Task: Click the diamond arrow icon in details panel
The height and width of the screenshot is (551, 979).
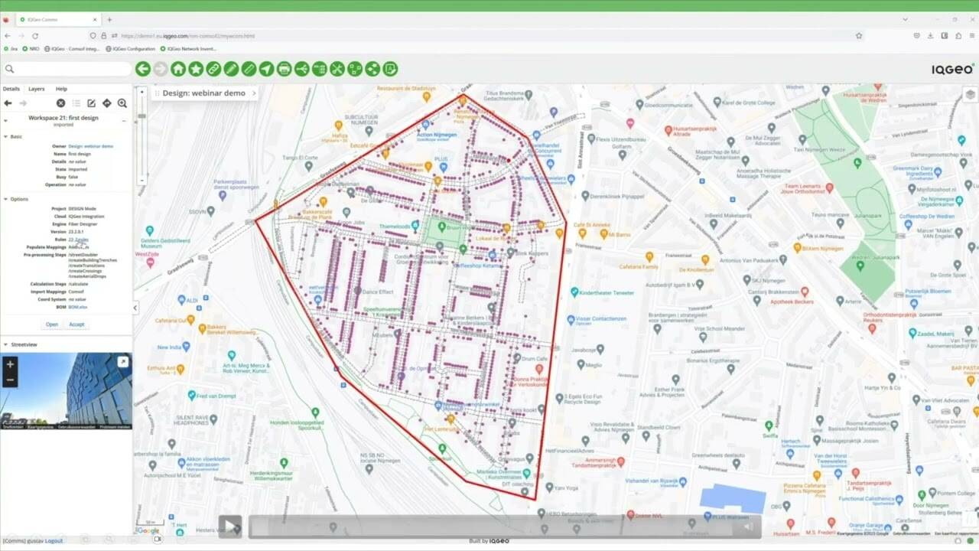Action: [107, 103]
